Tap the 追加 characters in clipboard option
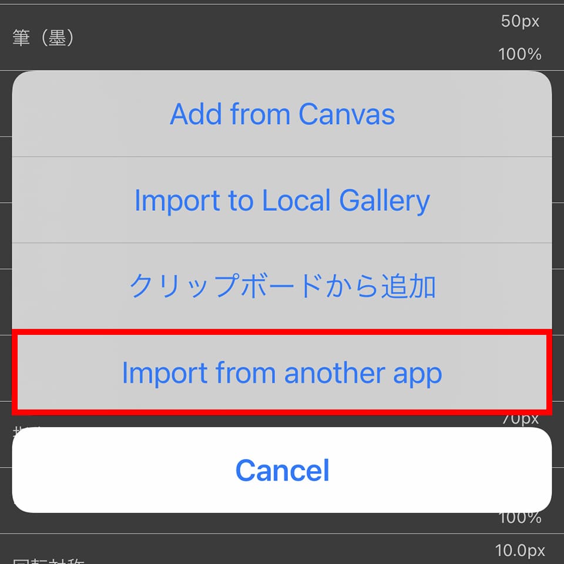Screen dimensions: 564x564 tap(408, 286)
